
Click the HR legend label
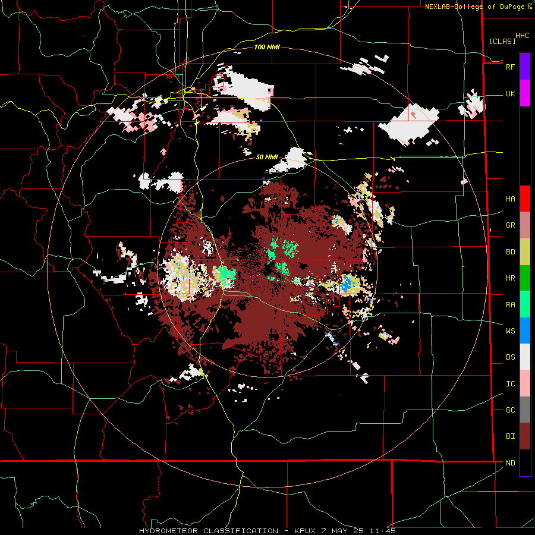tap(510, 278)
